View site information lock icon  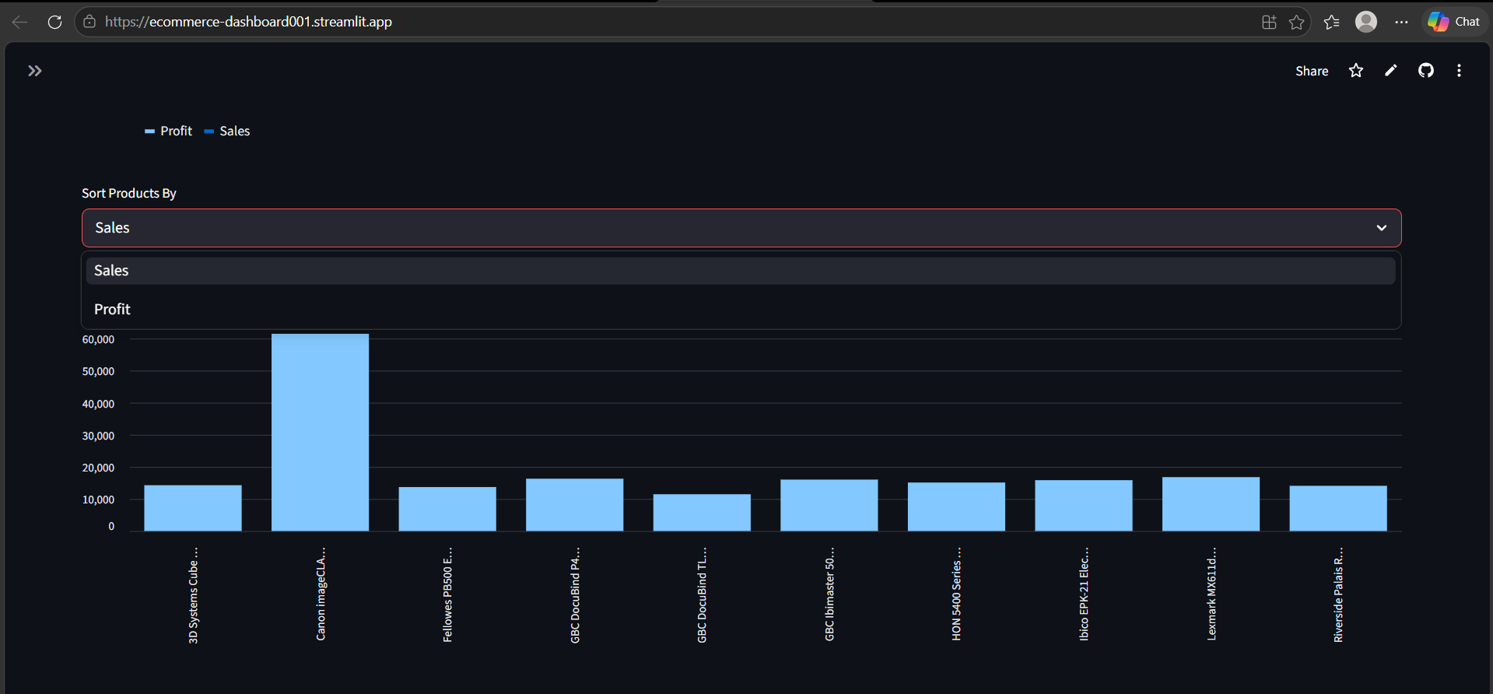[90, 22]
